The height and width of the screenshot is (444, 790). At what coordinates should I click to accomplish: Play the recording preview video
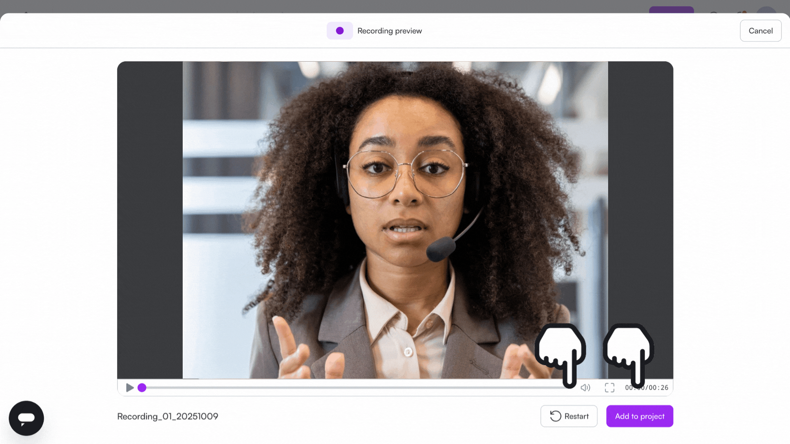[130, 388]
